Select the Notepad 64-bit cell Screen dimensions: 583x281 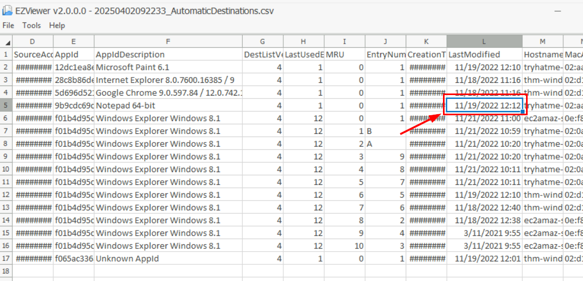[168, 106]
